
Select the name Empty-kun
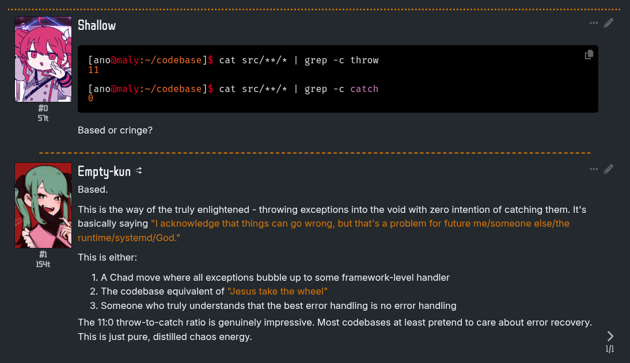[104, 171]
